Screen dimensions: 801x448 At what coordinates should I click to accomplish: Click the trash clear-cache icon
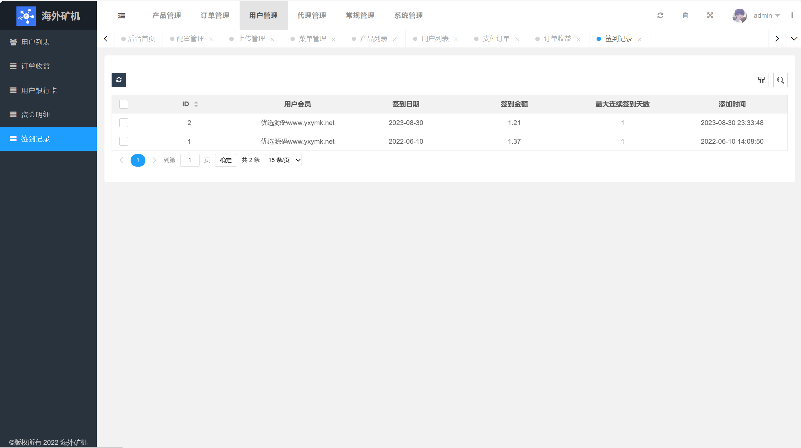coord(685,15)
